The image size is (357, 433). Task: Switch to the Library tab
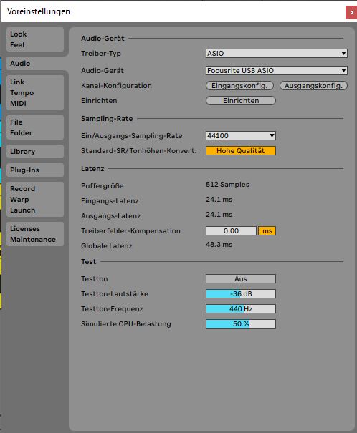tap(35, 152)
